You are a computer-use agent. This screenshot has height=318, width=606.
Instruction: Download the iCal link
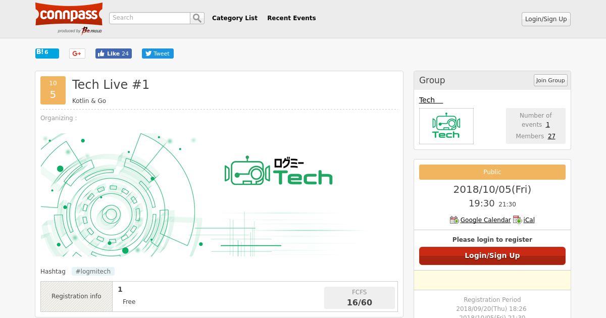pos(529,220)
